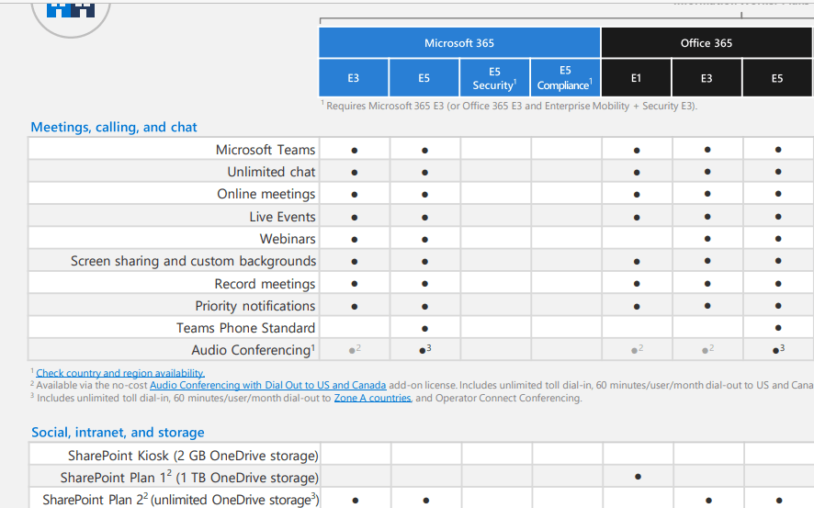The image size is (814, 508).
Task: Click Screen sharing and custom backgrounds label
Action: click(x=193, y=261)
